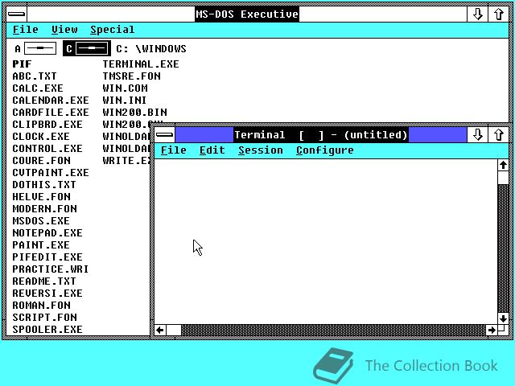Click Terminal vertical scrollbar up arrow
Viewport: 515px width, 386px height.
(503, 165)
